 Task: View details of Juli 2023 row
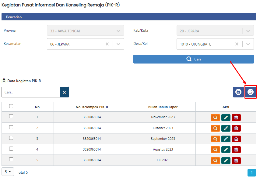(x=215, y=161)
